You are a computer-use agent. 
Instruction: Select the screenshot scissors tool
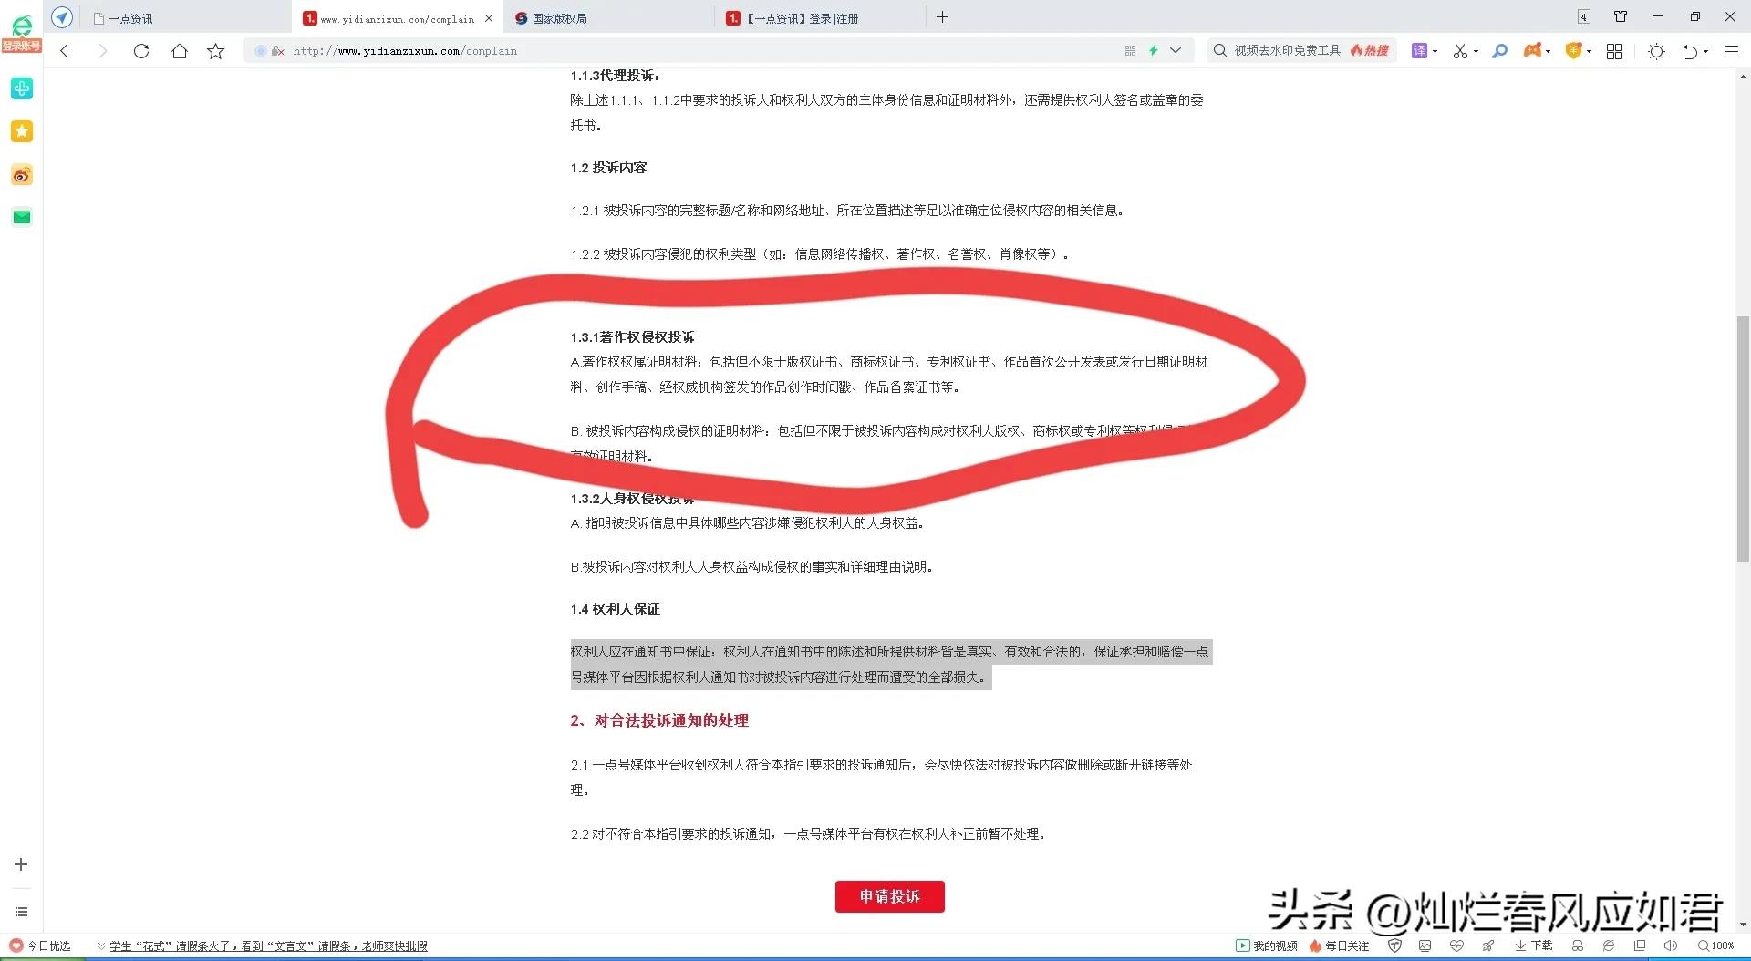pyautogui.click(x=1461, y=51)
